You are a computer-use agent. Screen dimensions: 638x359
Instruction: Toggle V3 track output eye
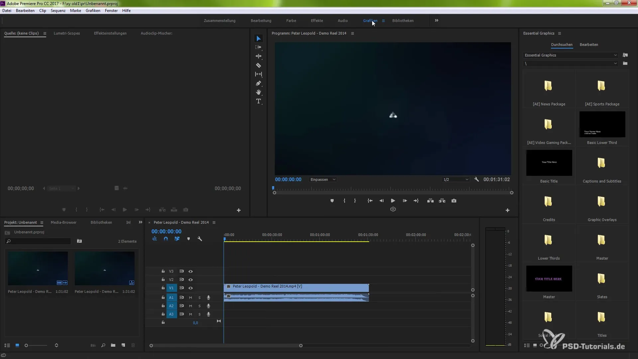pos(190,272)
